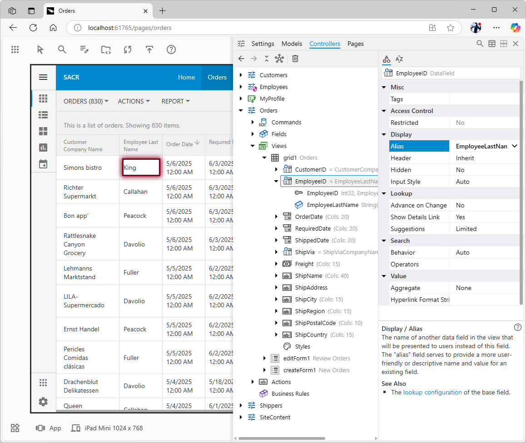The width and height of the screenshot is (526, 443).
Task: Expand the Employees controller node
Action: [241, 87]
